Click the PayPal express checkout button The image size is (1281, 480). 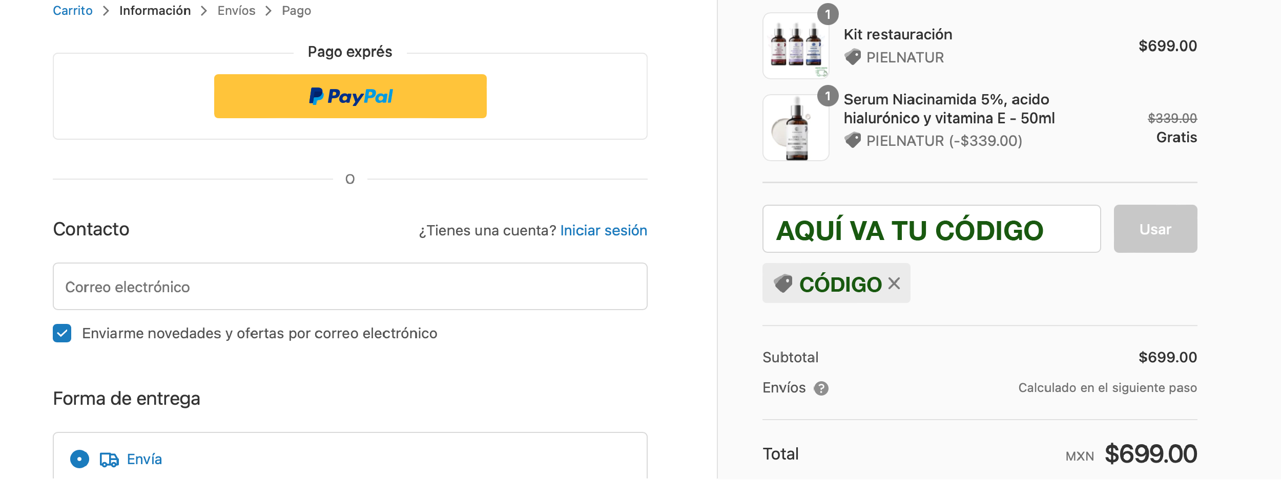(x=350, y=96)
